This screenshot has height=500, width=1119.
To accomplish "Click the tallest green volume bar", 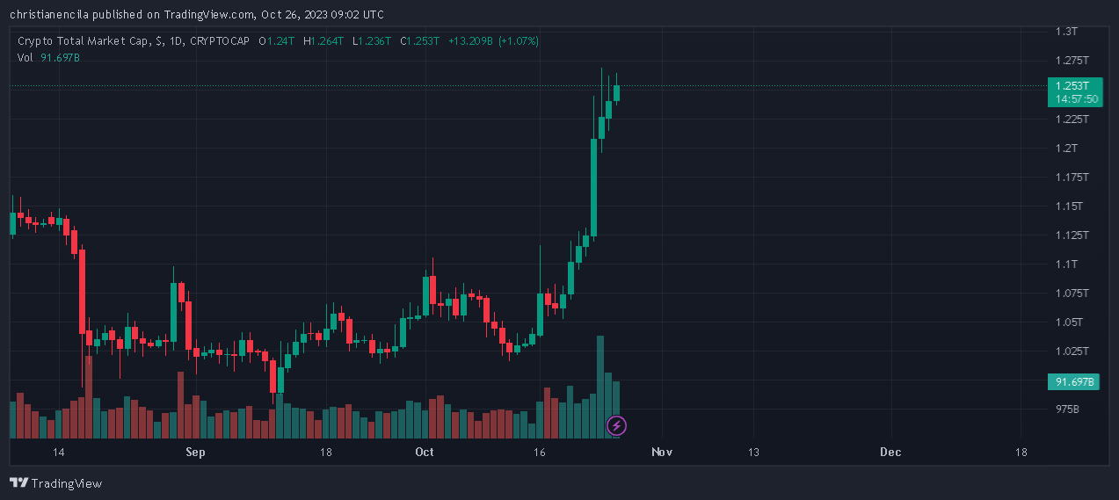I will (x=600, y=387).
